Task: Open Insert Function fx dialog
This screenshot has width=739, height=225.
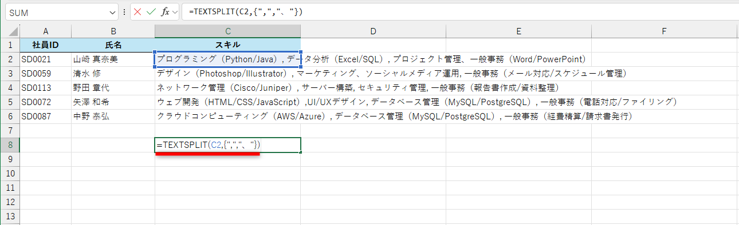Action: [165, 11]
